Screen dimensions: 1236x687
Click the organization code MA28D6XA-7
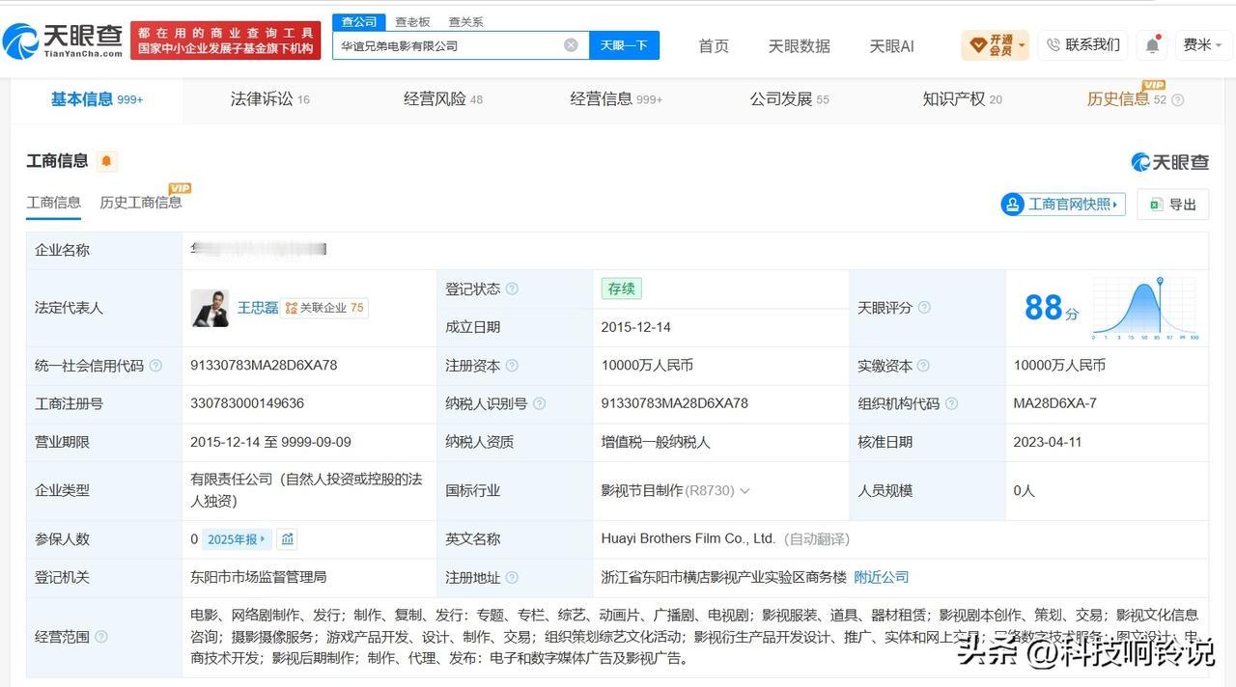(1055, 403)
